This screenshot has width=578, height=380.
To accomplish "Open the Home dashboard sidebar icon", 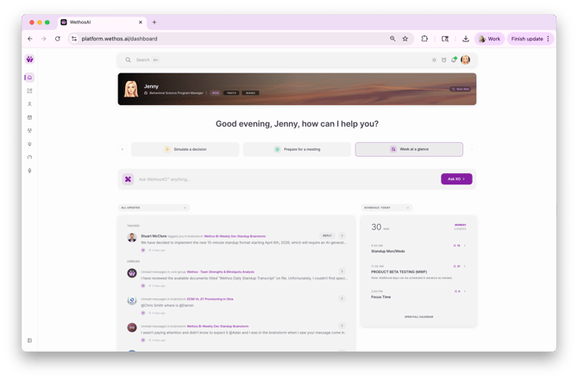I will [30, 78].
